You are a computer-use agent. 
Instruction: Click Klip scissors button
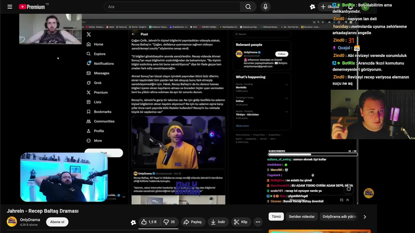pyautogui.click(x=241, y=222)
